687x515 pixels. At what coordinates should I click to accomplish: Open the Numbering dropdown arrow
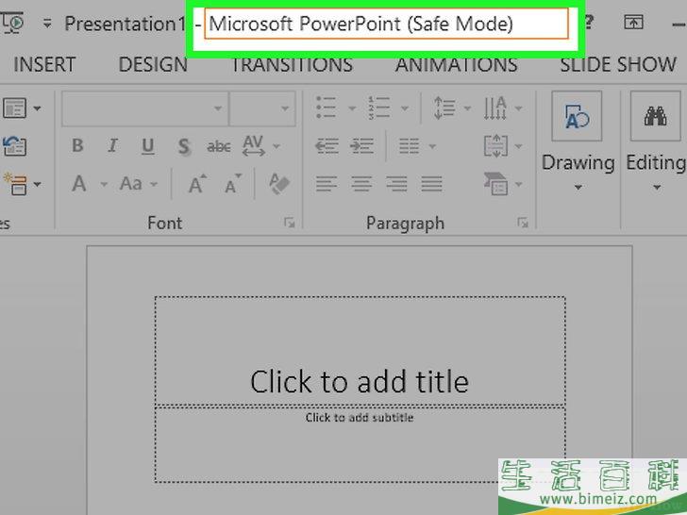(405, 108)
